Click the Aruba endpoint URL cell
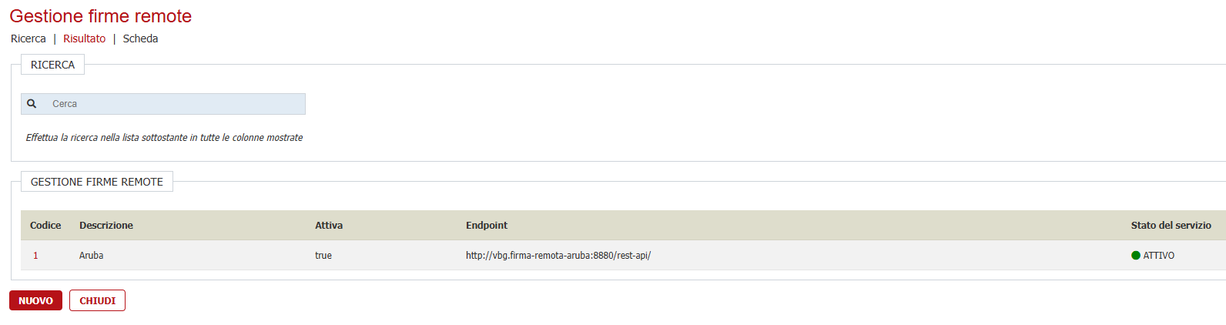 (x=558, y=256)
